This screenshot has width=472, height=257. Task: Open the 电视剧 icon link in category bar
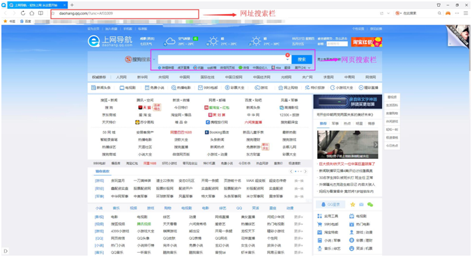[128, 88]
